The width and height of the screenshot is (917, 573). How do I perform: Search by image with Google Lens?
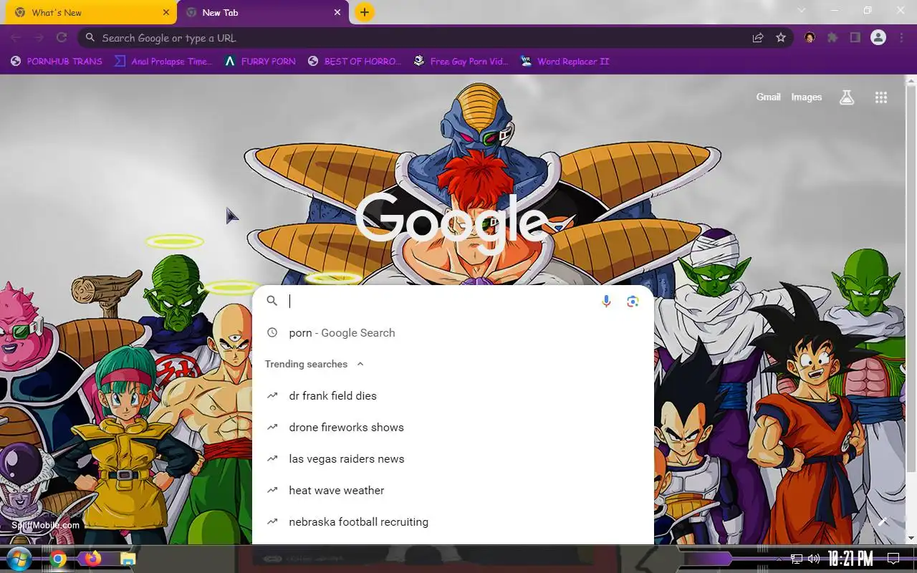tap(632, 302)
